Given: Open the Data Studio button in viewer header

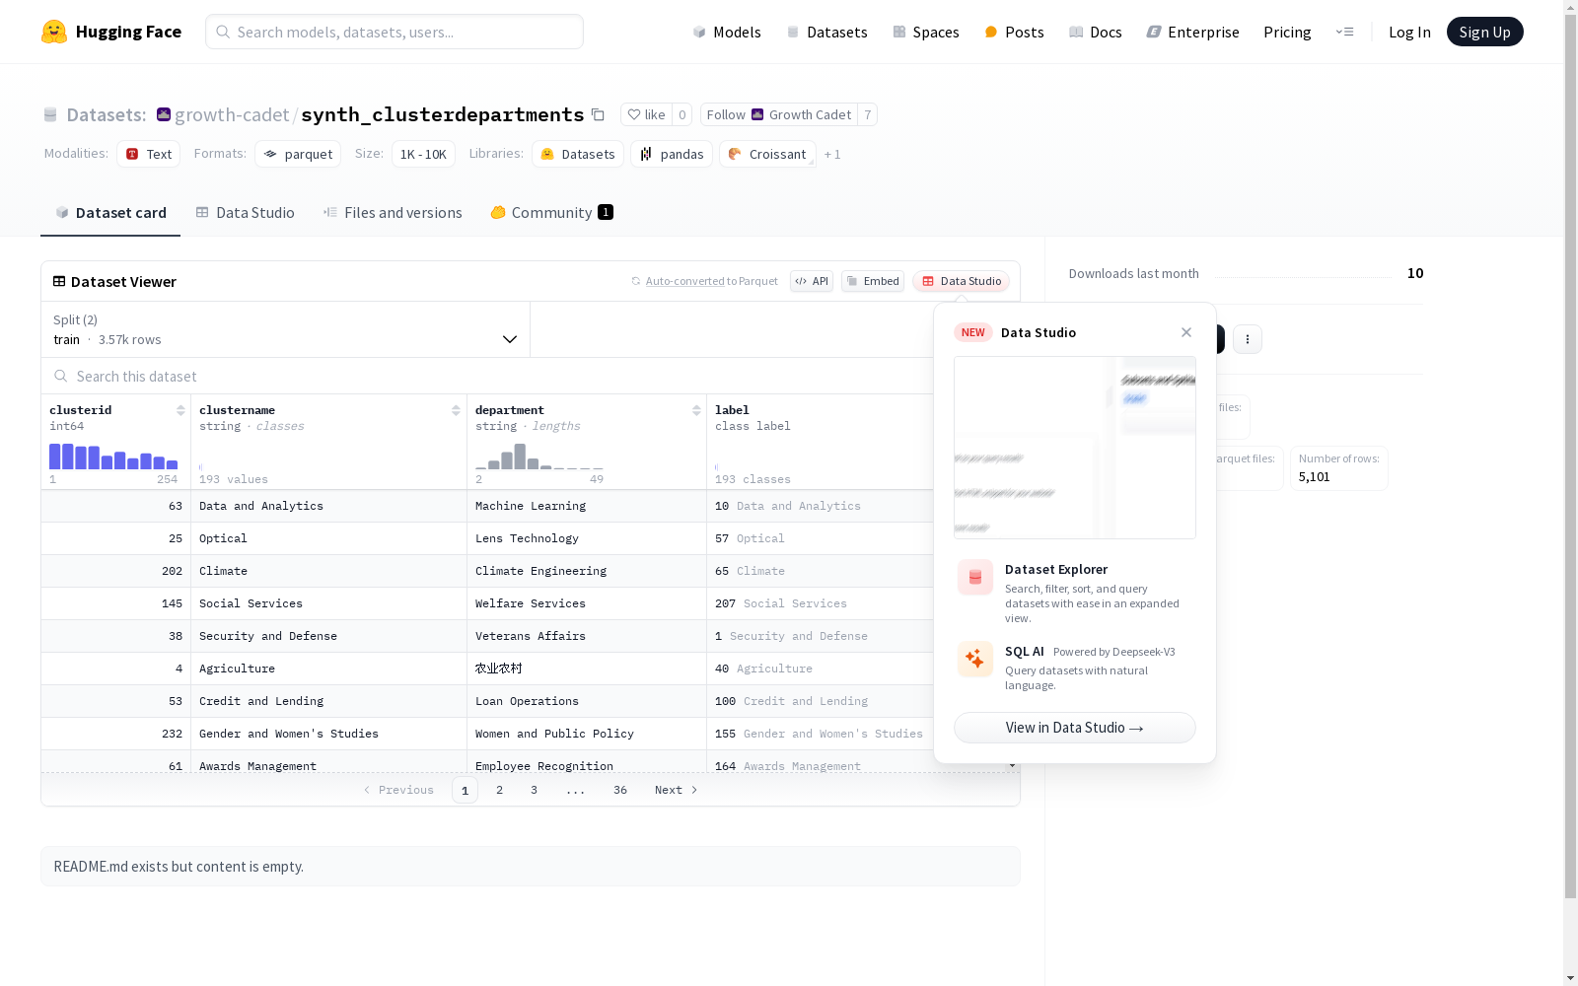Looking at the screenshot, I should click(961, 281).
